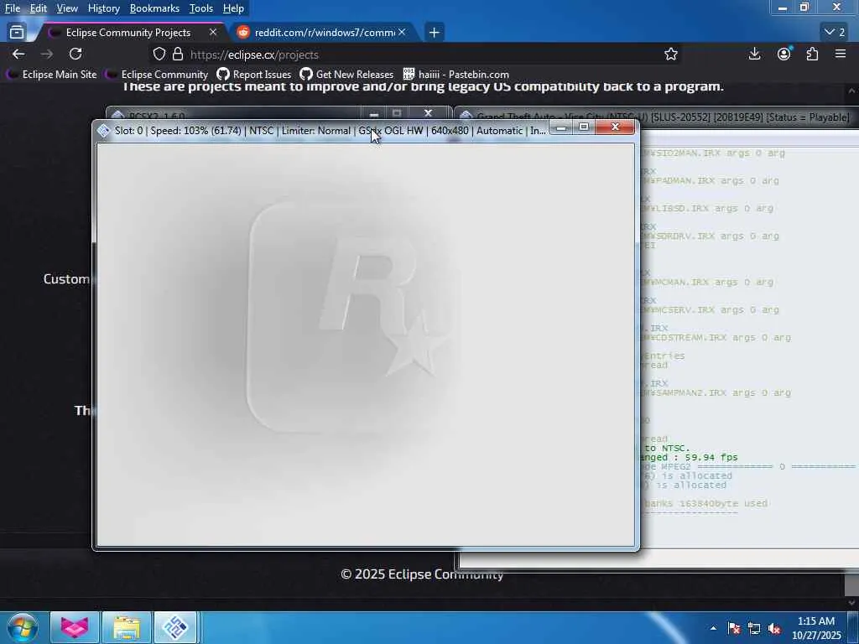Bookmark this page with the star
The image size is (859, 644).
tap(670, 55)
